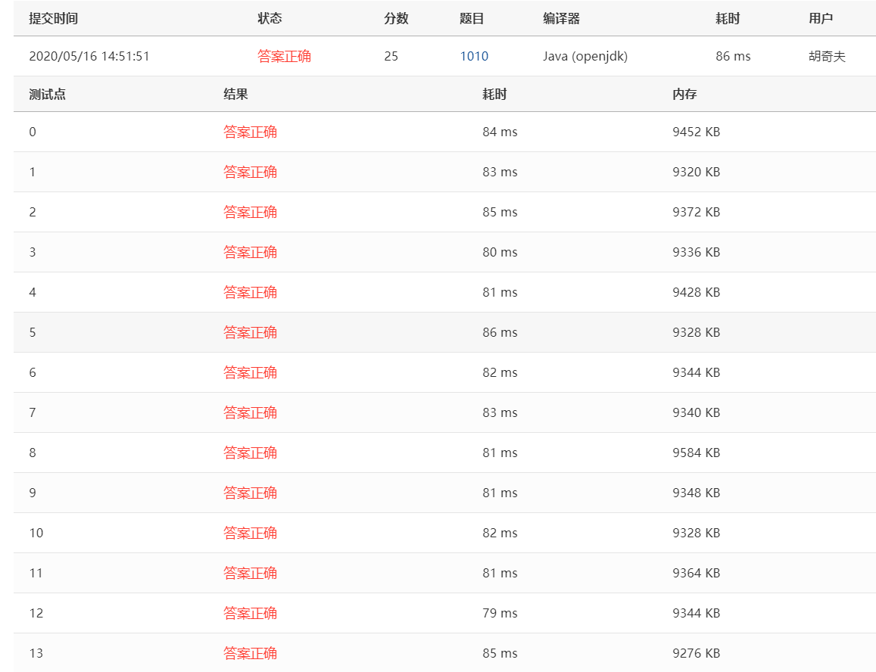
Task: Click the 79 ms time cell
Action: [x=500, y=613]
